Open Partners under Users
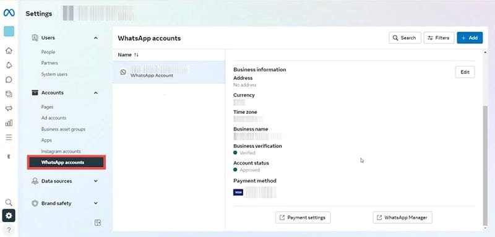Image resolution: width=495 pixels, height=237 pixels. (x=49, y=63)
